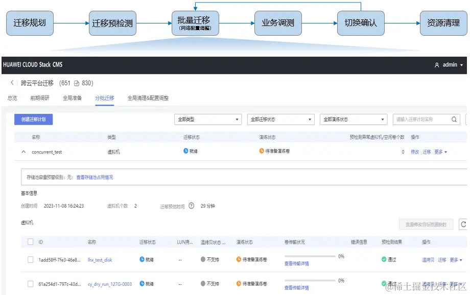Click the admin user icon in the top bar

[x=437, y=65]
